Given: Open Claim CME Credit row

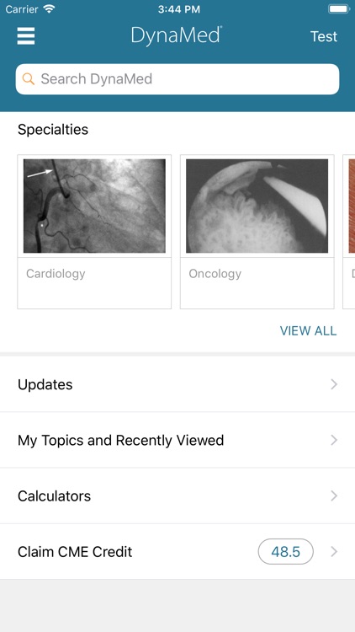Looking at the screenshot, I should point(177,552).
